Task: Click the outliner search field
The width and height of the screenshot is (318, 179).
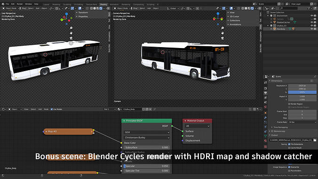Action: (x=289, y=8)
